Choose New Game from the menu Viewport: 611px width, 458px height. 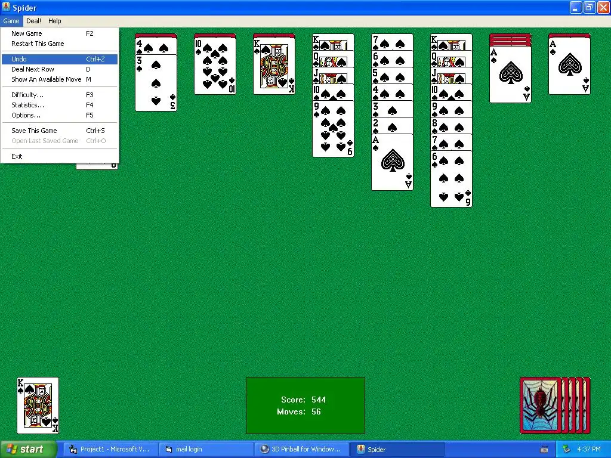tap(60, 33)
